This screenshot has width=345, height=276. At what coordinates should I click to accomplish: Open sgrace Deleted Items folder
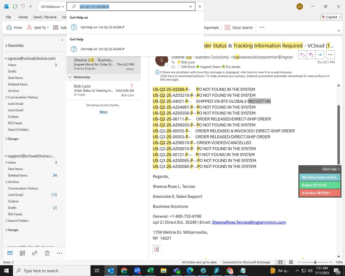pyautogui.click(x=18, y=84)
